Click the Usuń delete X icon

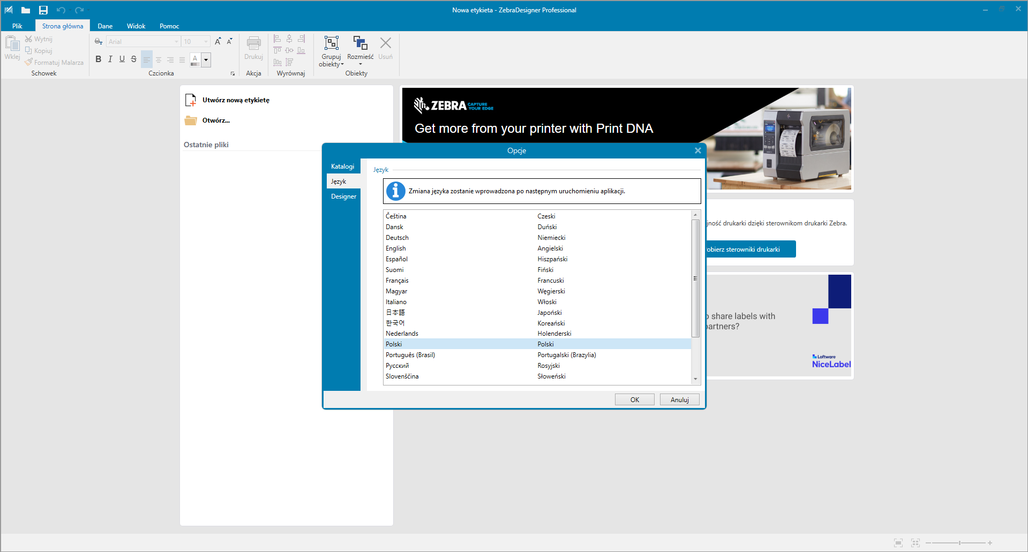[x=386, y=43]
